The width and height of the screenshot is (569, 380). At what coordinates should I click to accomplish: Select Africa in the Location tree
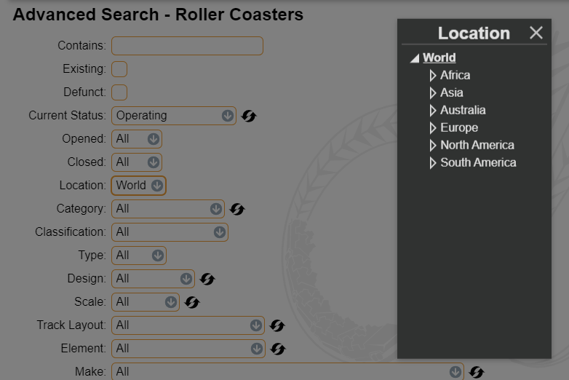tap(455, 75)
